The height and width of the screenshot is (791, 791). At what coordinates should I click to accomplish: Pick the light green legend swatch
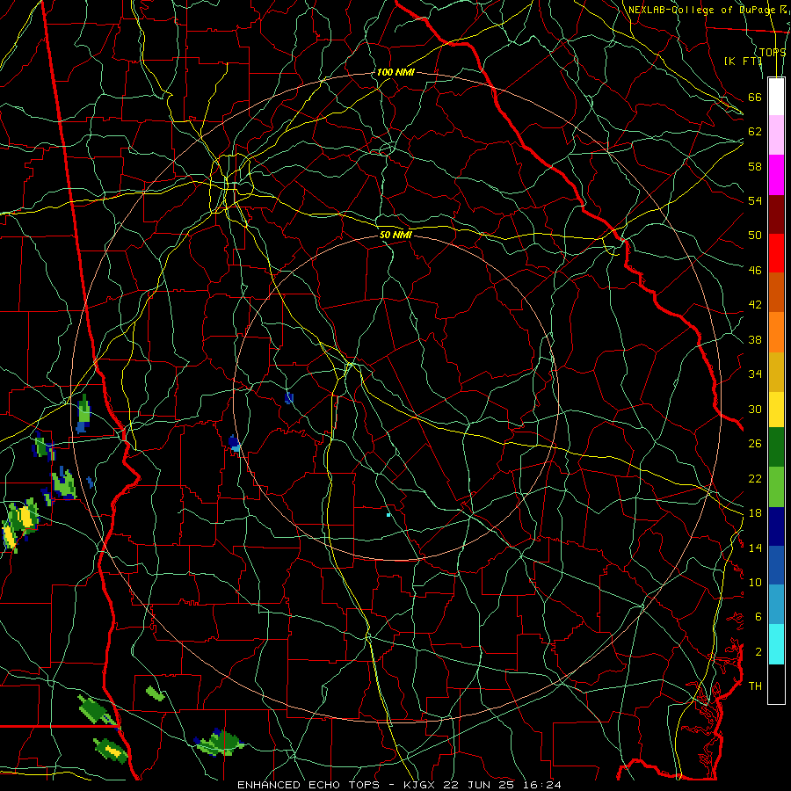coord(776,487)
